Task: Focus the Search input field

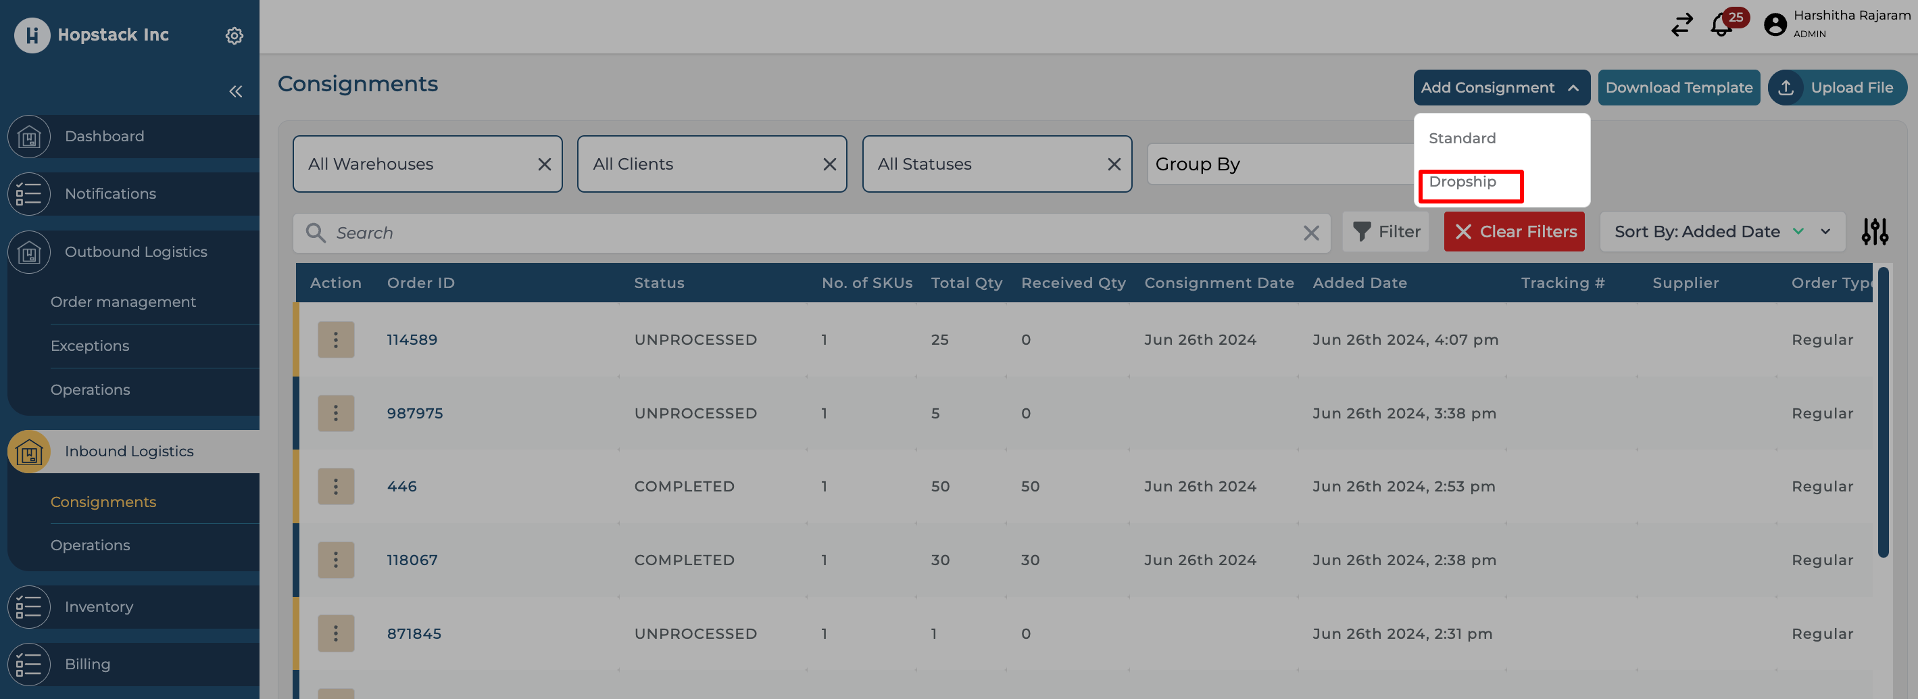Action: tap(812, 233)
